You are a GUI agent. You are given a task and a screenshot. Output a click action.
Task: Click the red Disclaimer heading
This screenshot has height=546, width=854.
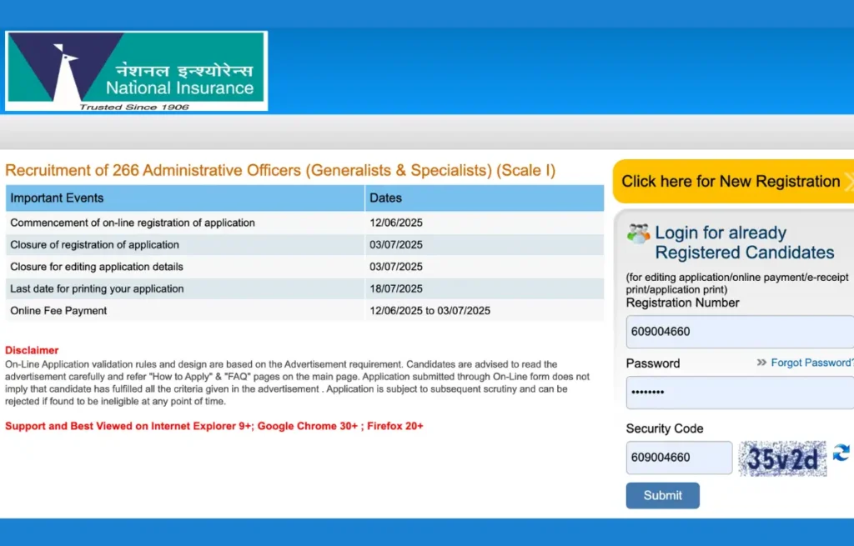coord(32,350)
